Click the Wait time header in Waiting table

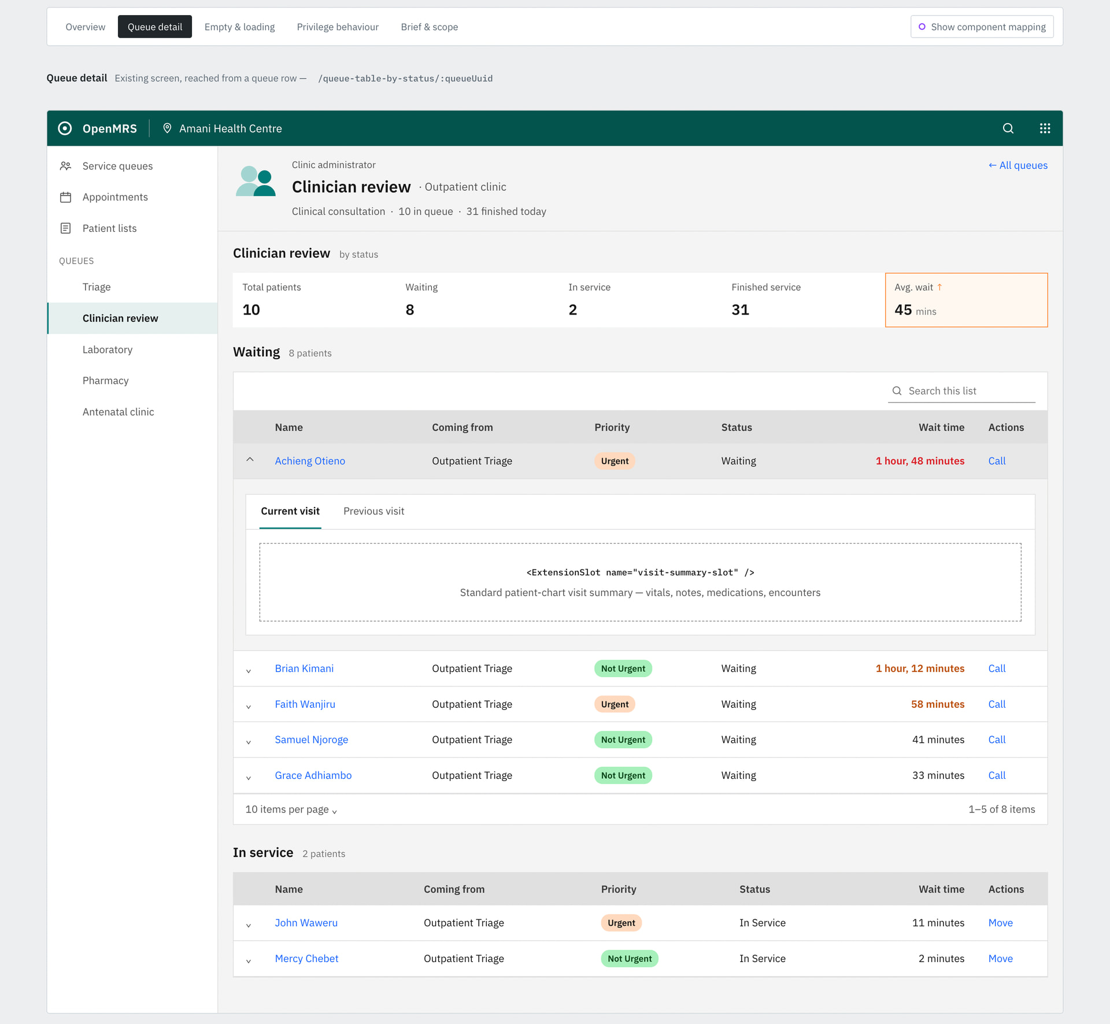point(941,427)
